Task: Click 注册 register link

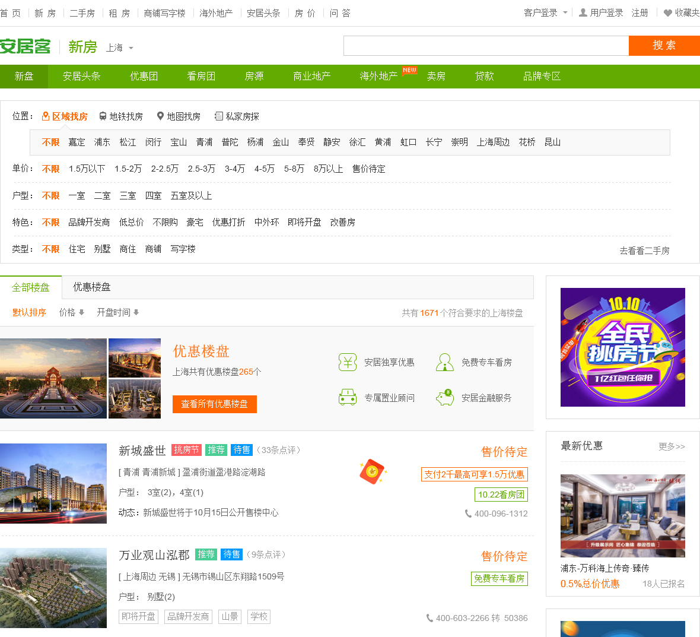Action: coord(639,13)
